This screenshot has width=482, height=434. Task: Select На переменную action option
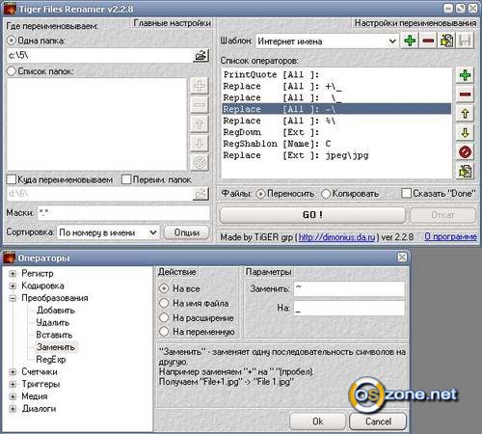click(164, 332)
